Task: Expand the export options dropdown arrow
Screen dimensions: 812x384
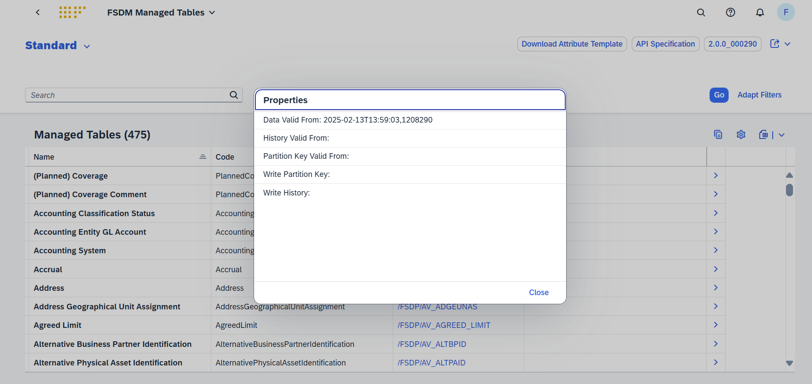Action: click(782, 135)
